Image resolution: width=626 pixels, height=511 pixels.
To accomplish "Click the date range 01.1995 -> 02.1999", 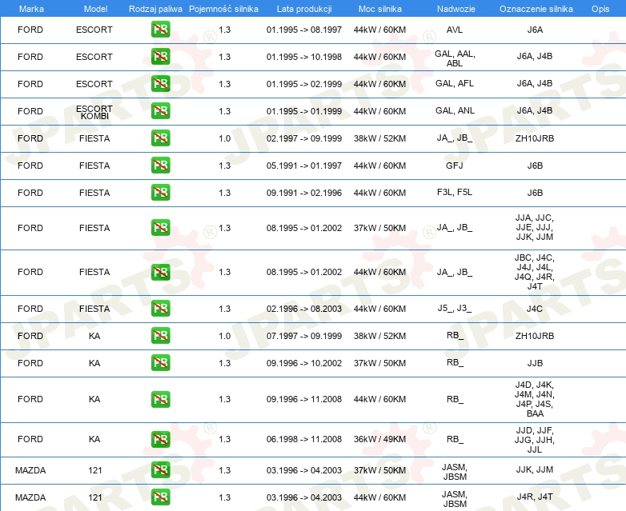I will tap(304, 84).
